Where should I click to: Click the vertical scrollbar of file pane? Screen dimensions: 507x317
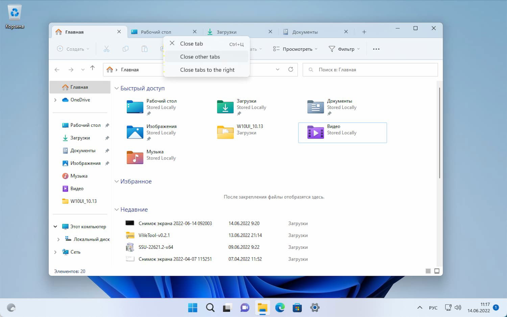pyautogui.click(x=439, y=133)
